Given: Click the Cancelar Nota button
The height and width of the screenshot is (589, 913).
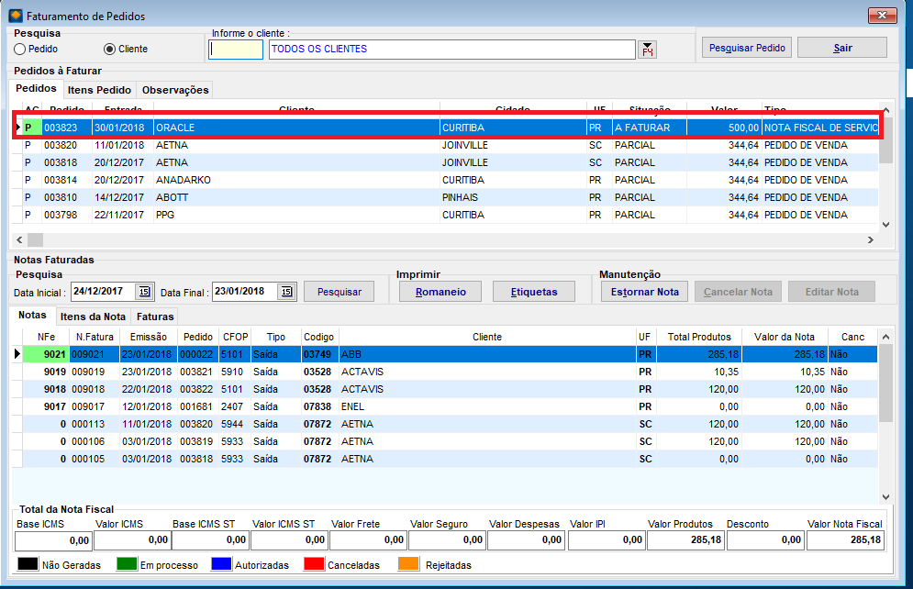Looking at the screenshot, I should [738, 292].
